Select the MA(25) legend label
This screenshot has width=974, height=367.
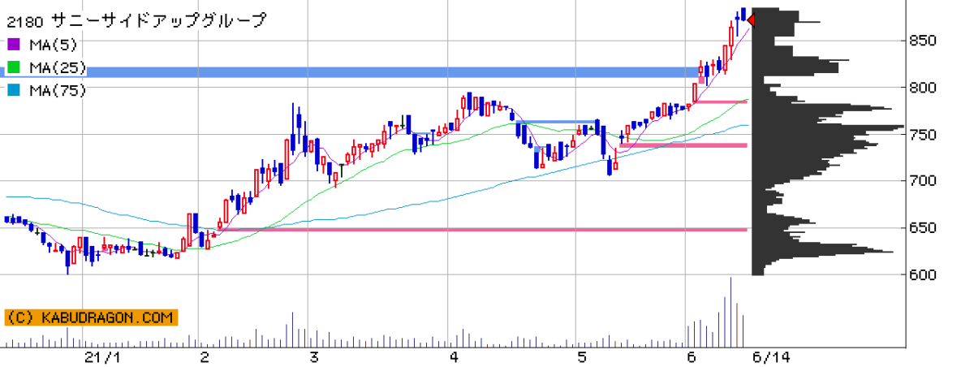(x=57, y=67)
